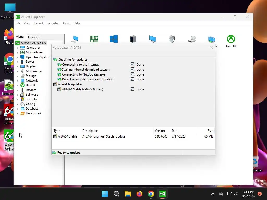Click the Computer icon in the tree

(x=22, y=48)
